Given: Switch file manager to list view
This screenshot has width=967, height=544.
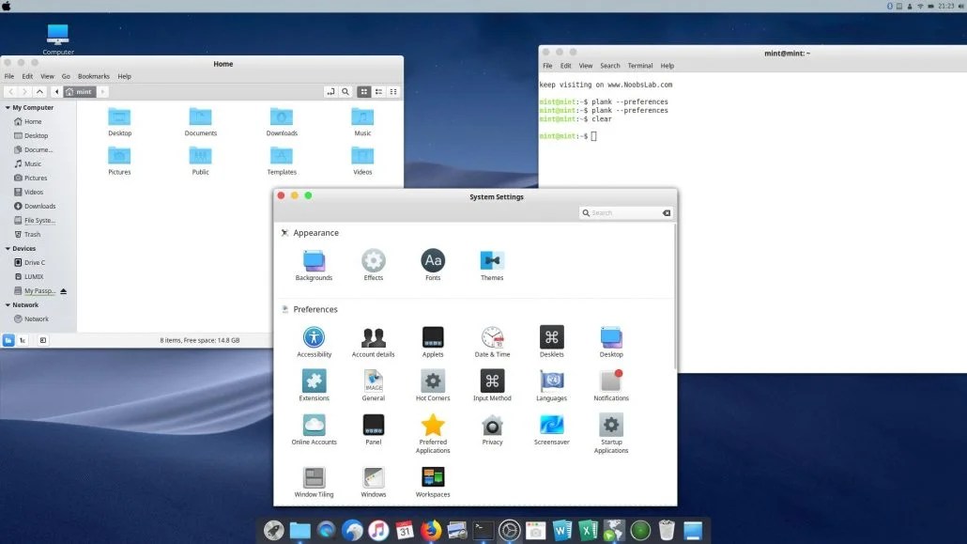Looking at the screenshot, I should click(x=379, y=92).
